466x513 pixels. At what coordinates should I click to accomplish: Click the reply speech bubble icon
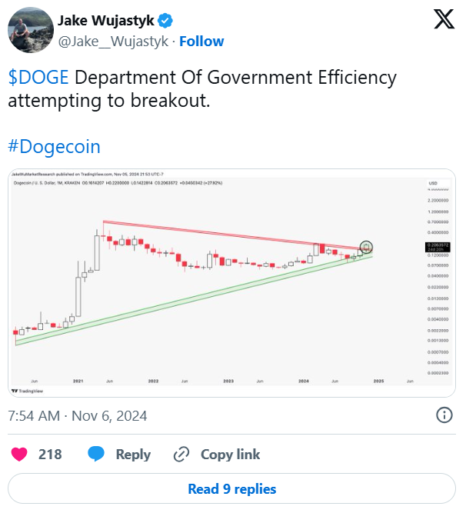pyautogui.click(x=96, y=455)
